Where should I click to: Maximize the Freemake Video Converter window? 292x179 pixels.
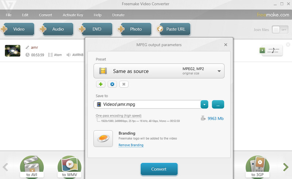click(282, 4)
